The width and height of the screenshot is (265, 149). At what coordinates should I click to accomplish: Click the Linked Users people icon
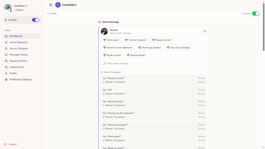6,67
